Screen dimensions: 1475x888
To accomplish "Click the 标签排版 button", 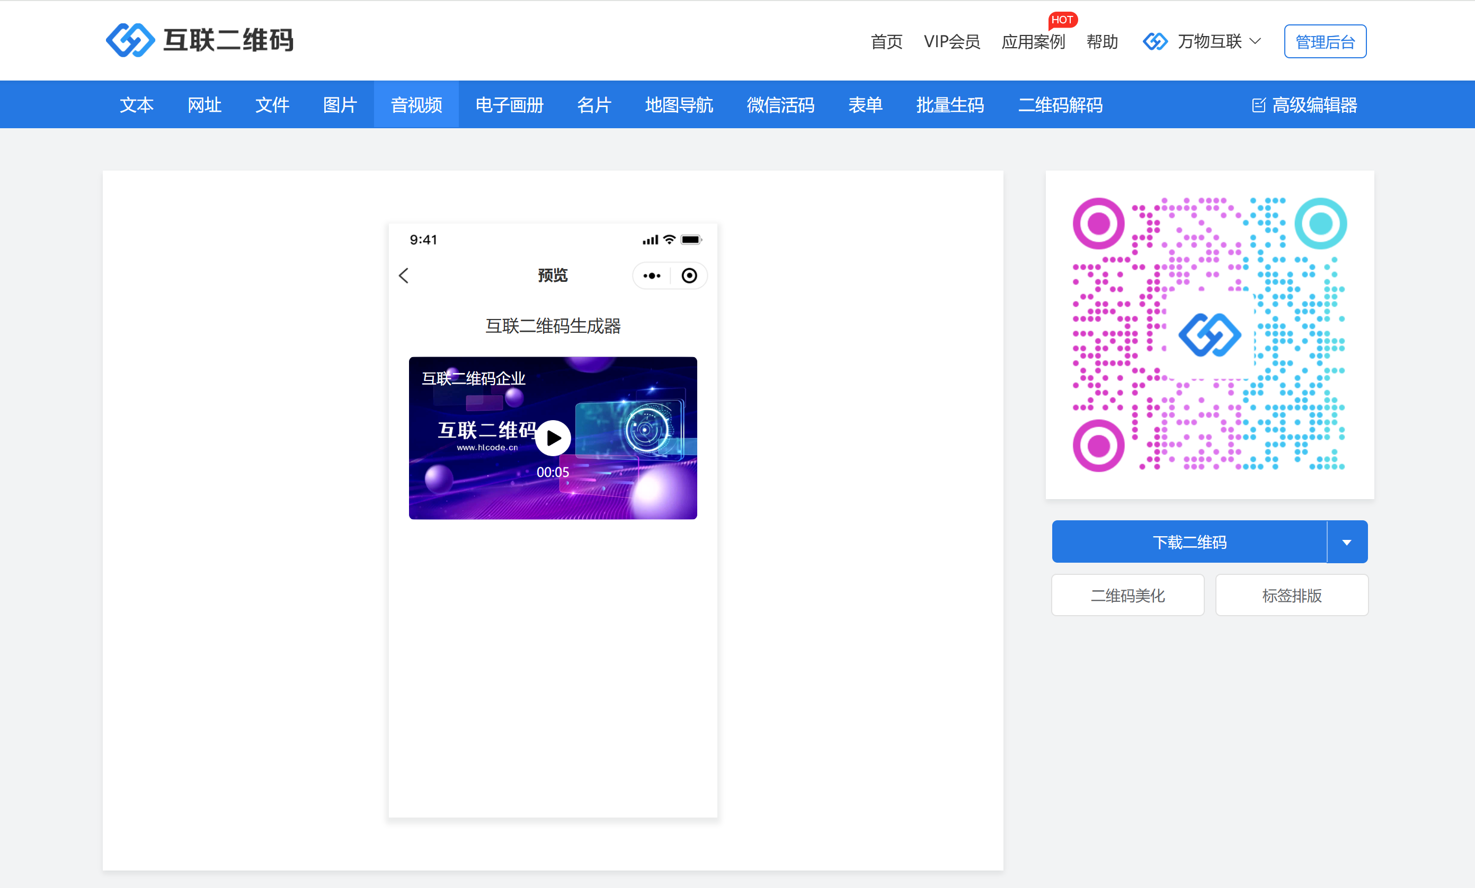I will tap(1292, 596).
